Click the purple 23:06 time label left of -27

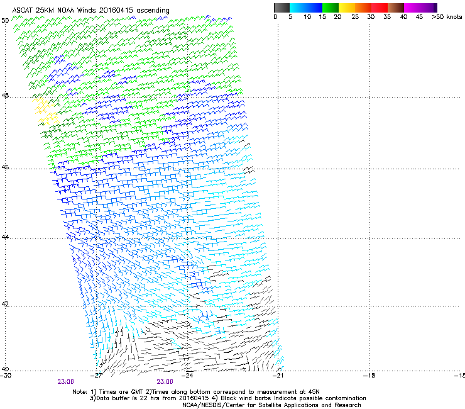(65, 382)
